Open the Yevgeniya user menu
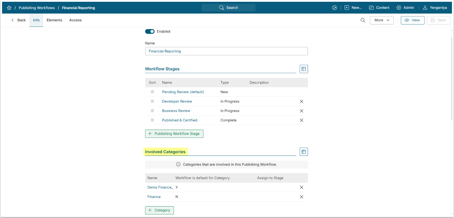 point(435,8)
